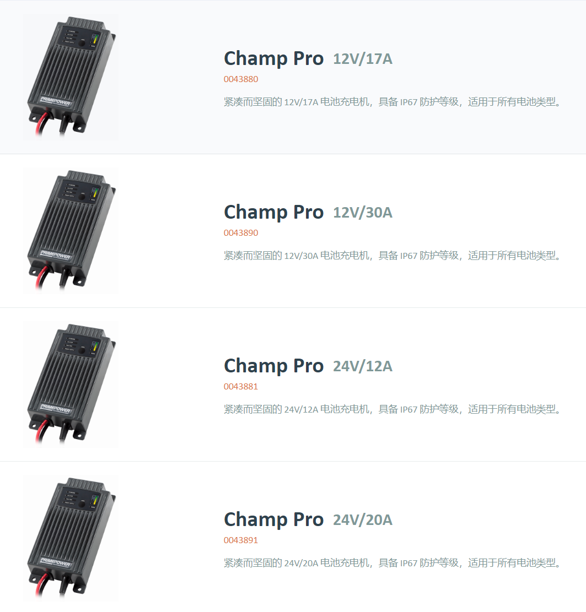Open the Champ Pro 24V/20A charger image

pyautogui.click(x=71, y=538)
